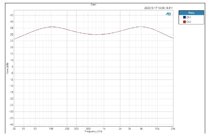Image resolution: width=210 pixels, height=137 pixels.
Task: Click the Gain graph title
Action: [93, 4]
